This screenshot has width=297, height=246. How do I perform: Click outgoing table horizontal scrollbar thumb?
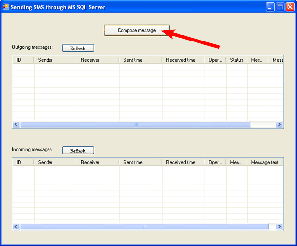point(136,124)
